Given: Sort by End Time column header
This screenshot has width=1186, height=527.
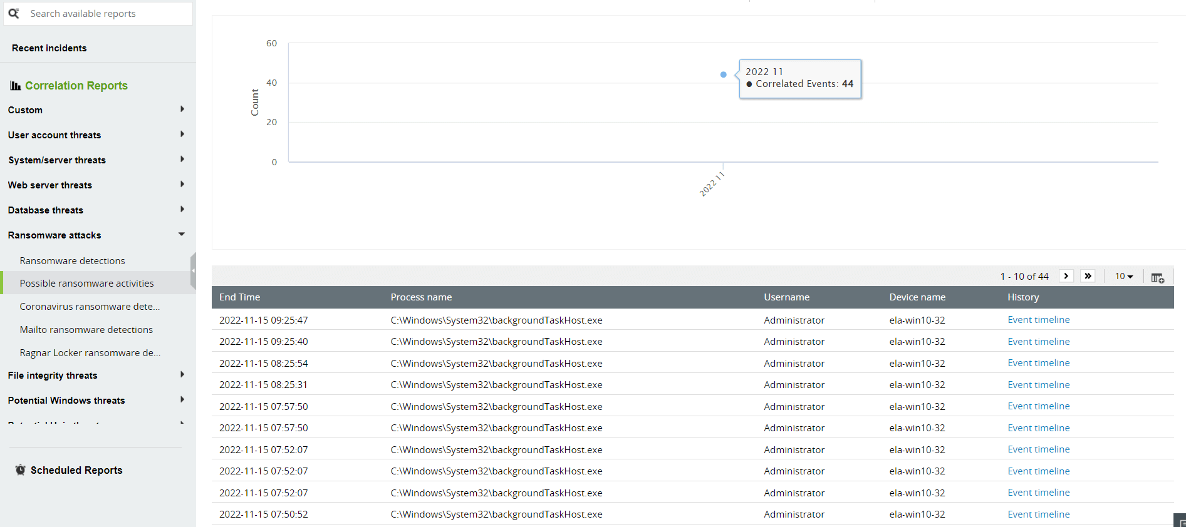Looking at the screenshot, I should [239, 297].
